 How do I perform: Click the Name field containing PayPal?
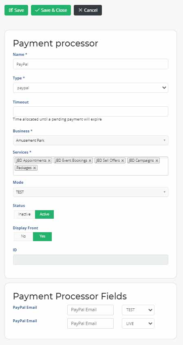pos(90,64)
